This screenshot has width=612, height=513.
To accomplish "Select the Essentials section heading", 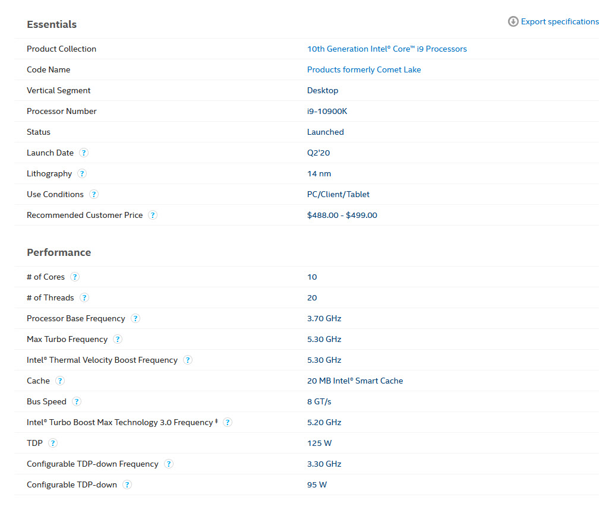I will (52, 24).
